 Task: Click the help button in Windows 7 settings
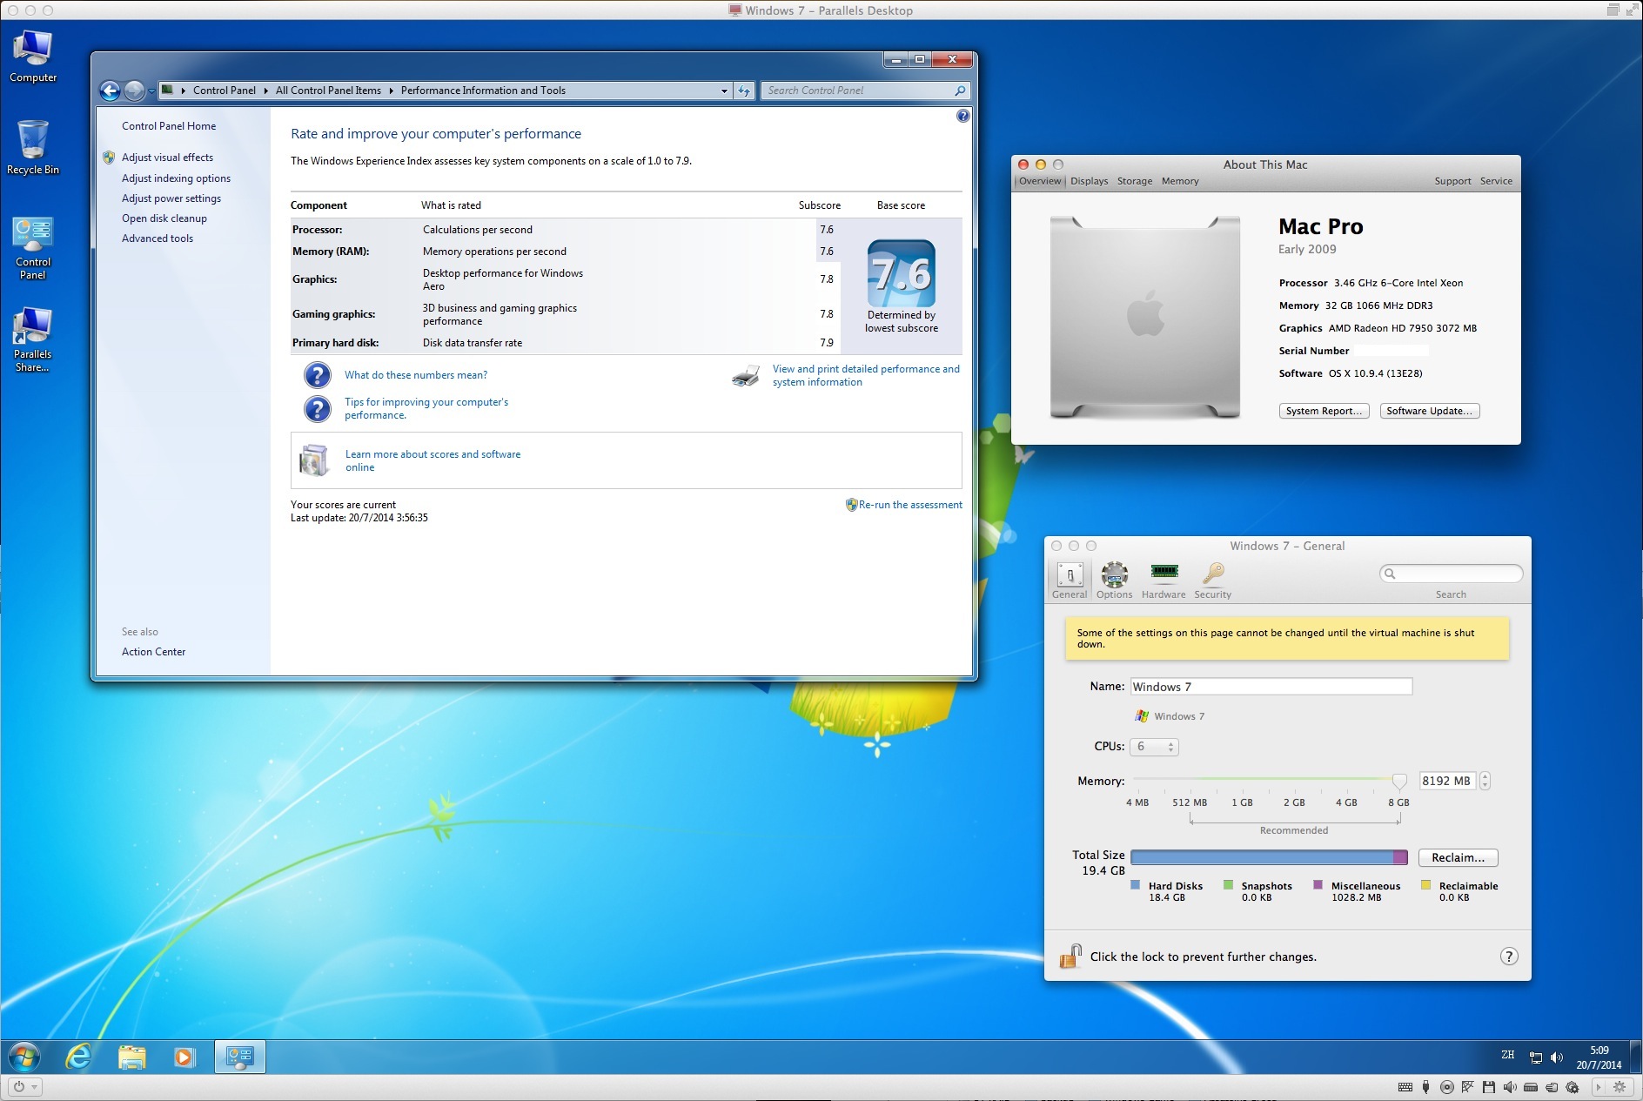coord(1509,957)
